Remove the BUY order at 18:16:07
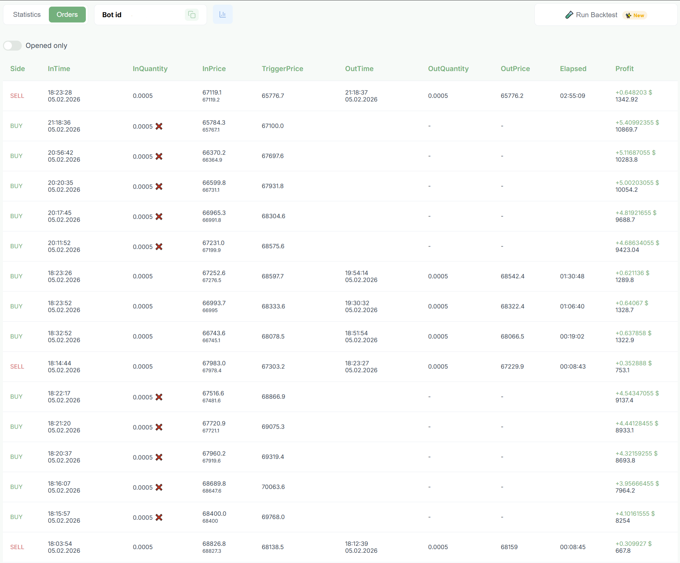The height and width of the screenshot is (563, 680). click(x=159, y=487)
